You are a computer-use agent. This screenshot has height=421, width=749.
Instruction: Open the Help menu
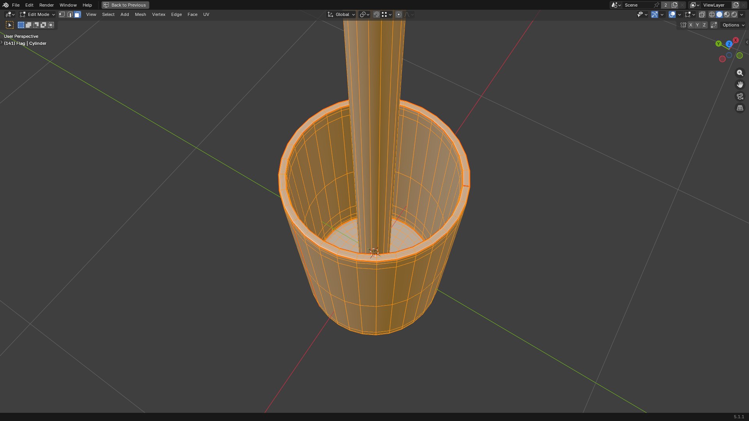click(87, 5)
